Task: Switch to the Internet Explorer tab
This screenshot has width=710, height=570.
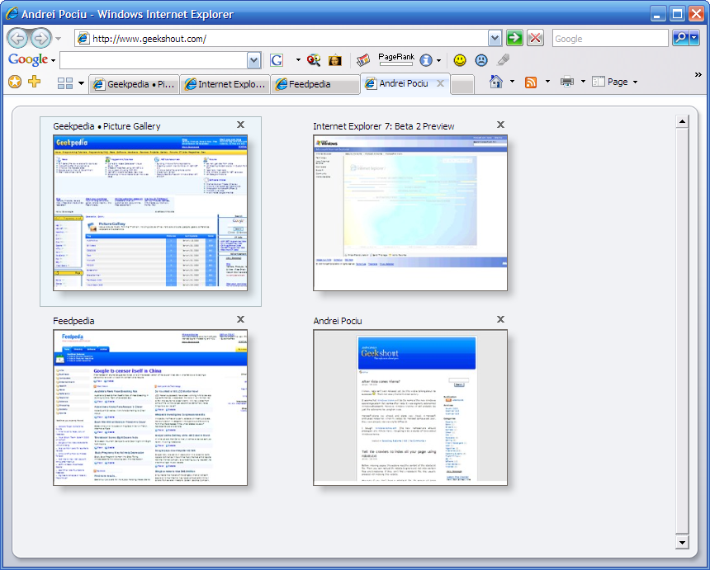Action: click(225, 84)
